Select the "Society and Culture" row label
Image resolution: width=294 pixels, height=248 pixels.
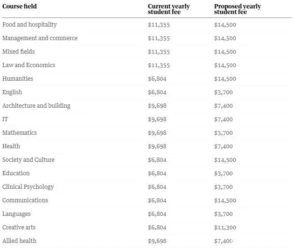pyautogui.click(x=28, y=159)
